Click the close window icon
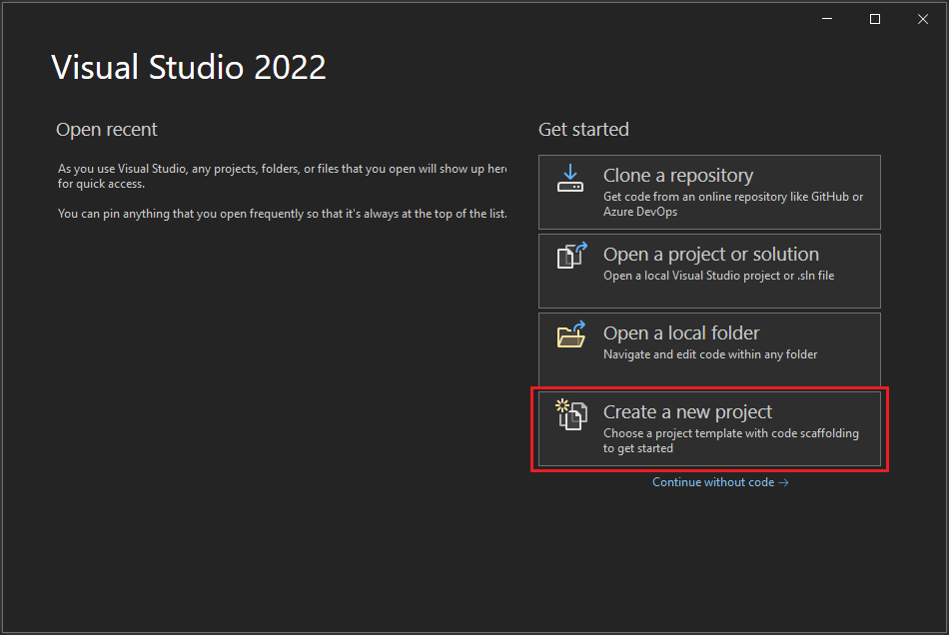 (922, 18)
